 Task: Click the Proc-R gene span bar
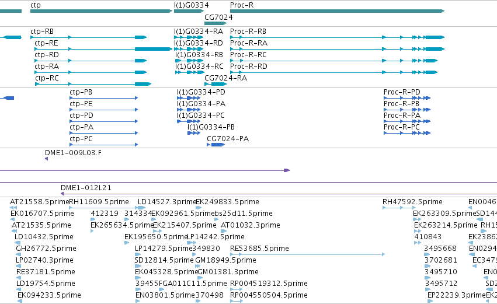coord(337,11)
